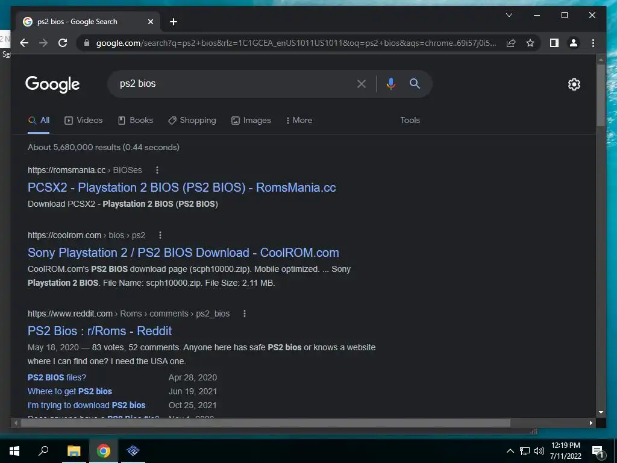Screen dimensions: 617x463
Task: Click the horizontal scrollbar left arrow
Action: (16, 423)
